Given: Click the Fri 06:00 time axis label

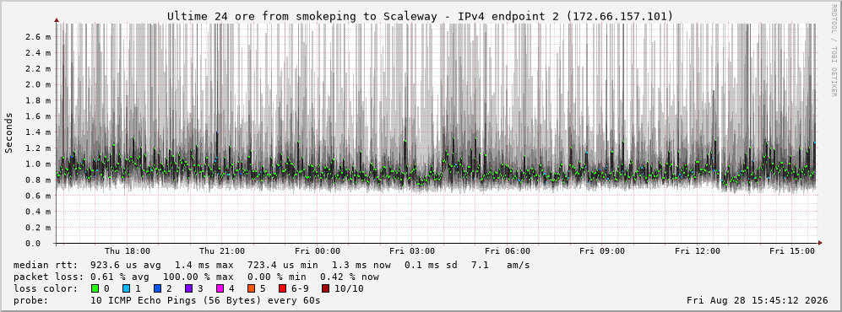Looking at the screenshot, I should [x=508, y=251].
